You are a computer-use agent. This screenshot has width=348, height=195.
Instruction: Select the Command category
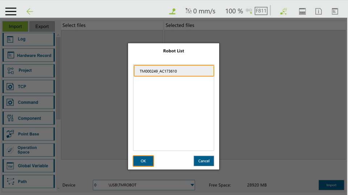coord(29,102)
